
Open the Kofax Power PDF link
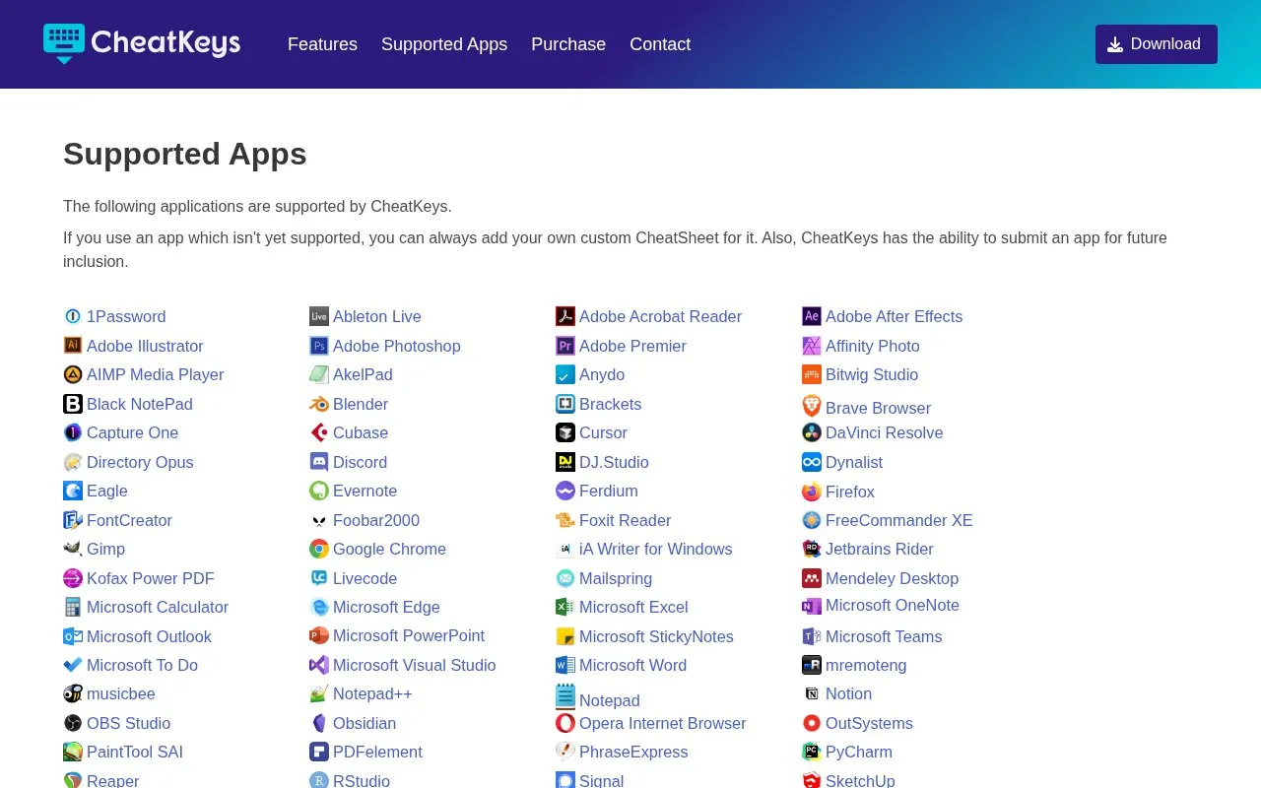coord(151,578)
